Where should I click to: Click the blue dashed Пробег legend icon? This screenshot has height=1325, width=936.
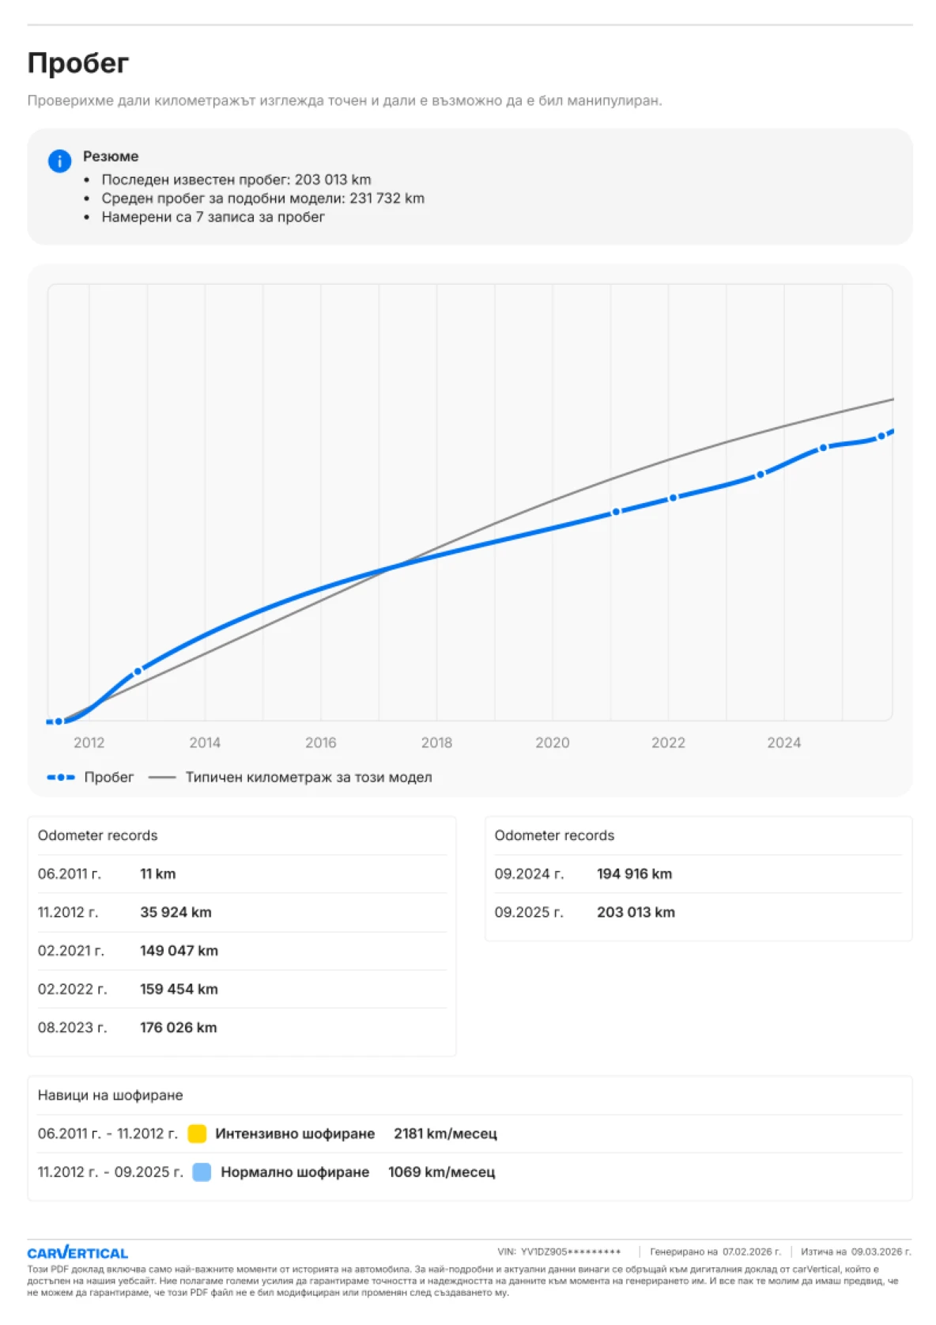61,778
